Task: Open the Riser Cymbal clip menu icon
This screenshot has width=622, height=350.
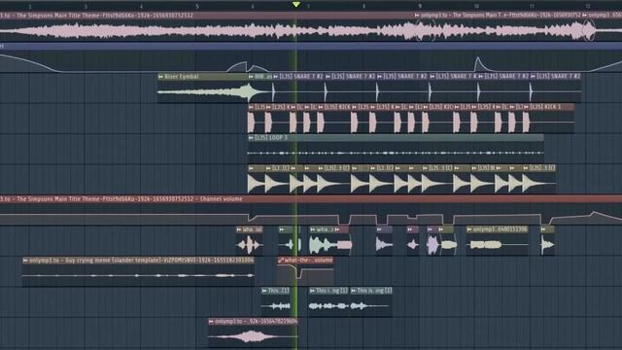Action: (x=160, y=77)
